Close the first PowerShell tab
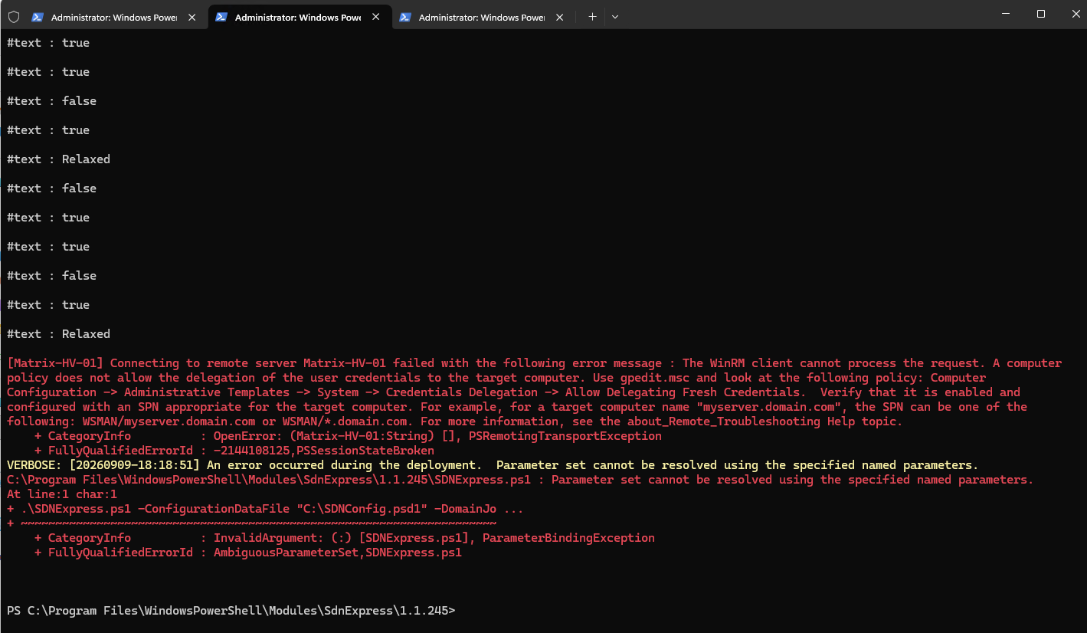The width and height of the screenshot is (1087, 633). click(192, 17)
